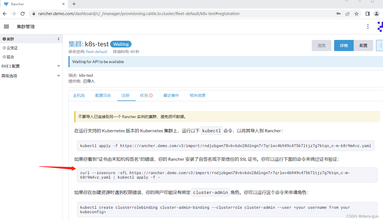Bookmark this page with the star
This screenshot has height=221, width=383.
click(356, 13)
